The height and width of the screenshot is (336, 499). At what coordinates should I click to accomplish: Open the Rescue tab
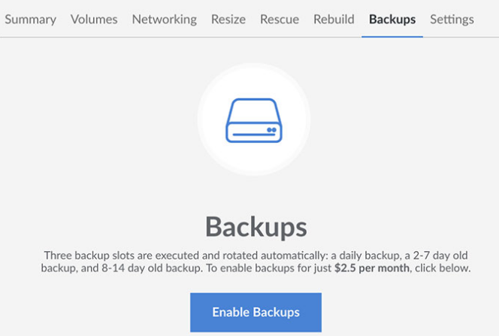pyautogui.click(x=280, y=19)
